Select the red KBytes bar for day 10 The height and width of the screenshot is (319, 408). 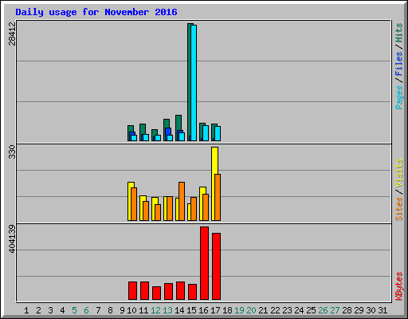132,290
